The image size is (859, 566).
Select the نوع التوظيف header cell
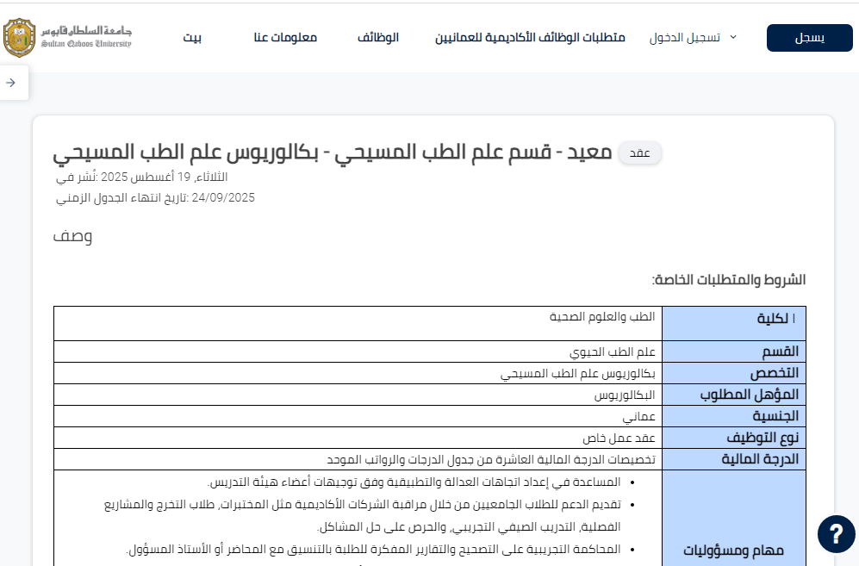tap(733, 438)
